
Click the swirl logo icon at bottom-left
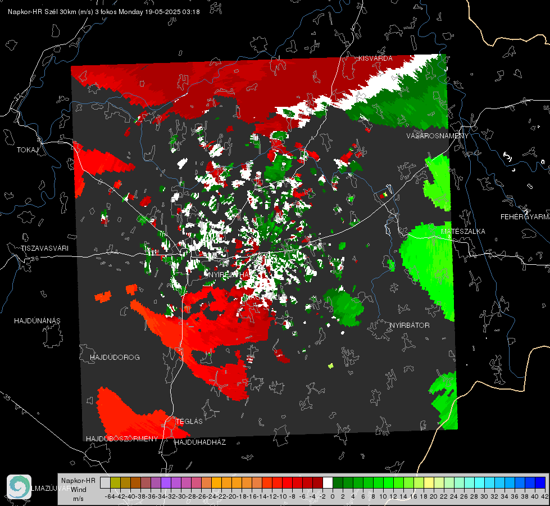point(19,487)
